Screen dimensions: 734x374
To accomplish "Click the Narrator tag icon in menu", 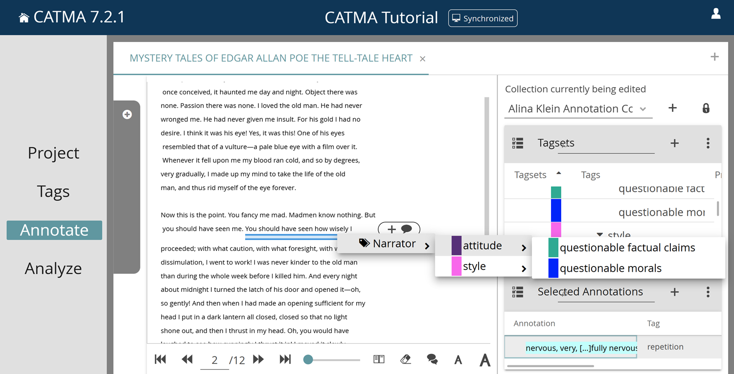I will coord(364,243).
